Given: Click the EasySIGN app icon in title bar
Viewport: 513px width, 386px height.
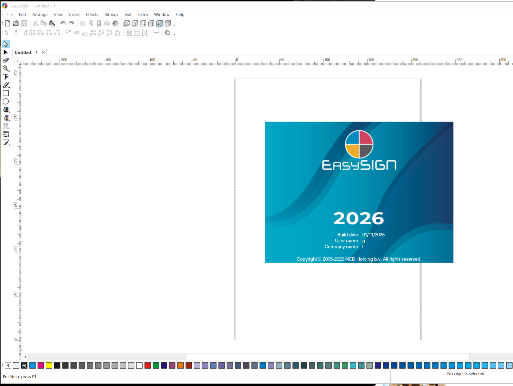Looking at the screenshot, I should [x=5, y=6].
